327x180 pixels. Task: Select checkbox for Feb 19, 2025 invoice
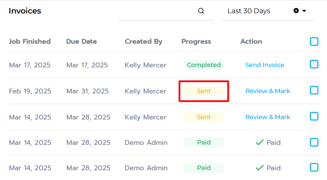click(x=314, y=90)
